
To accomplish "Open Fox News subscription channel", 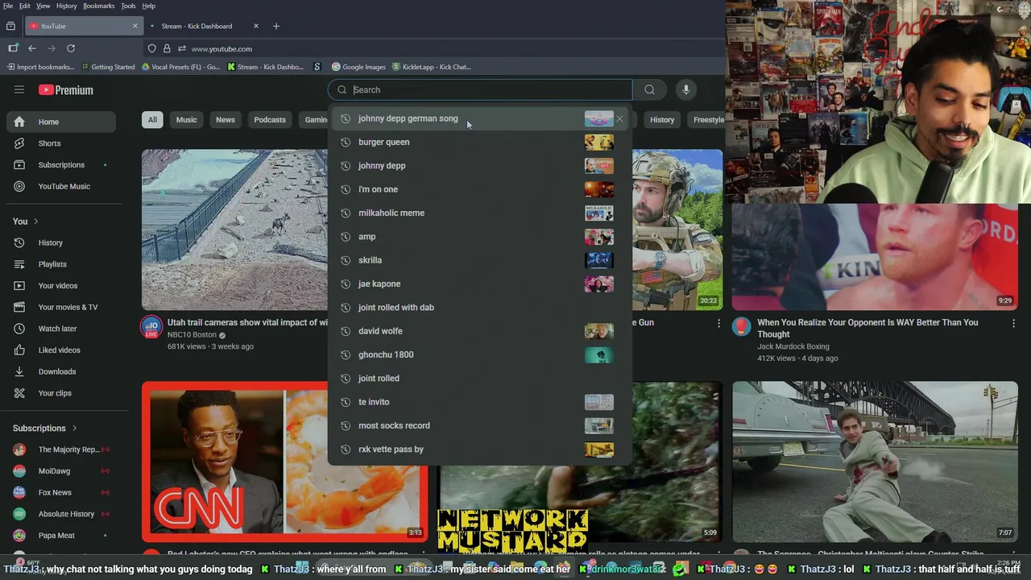I will [61, 492].
